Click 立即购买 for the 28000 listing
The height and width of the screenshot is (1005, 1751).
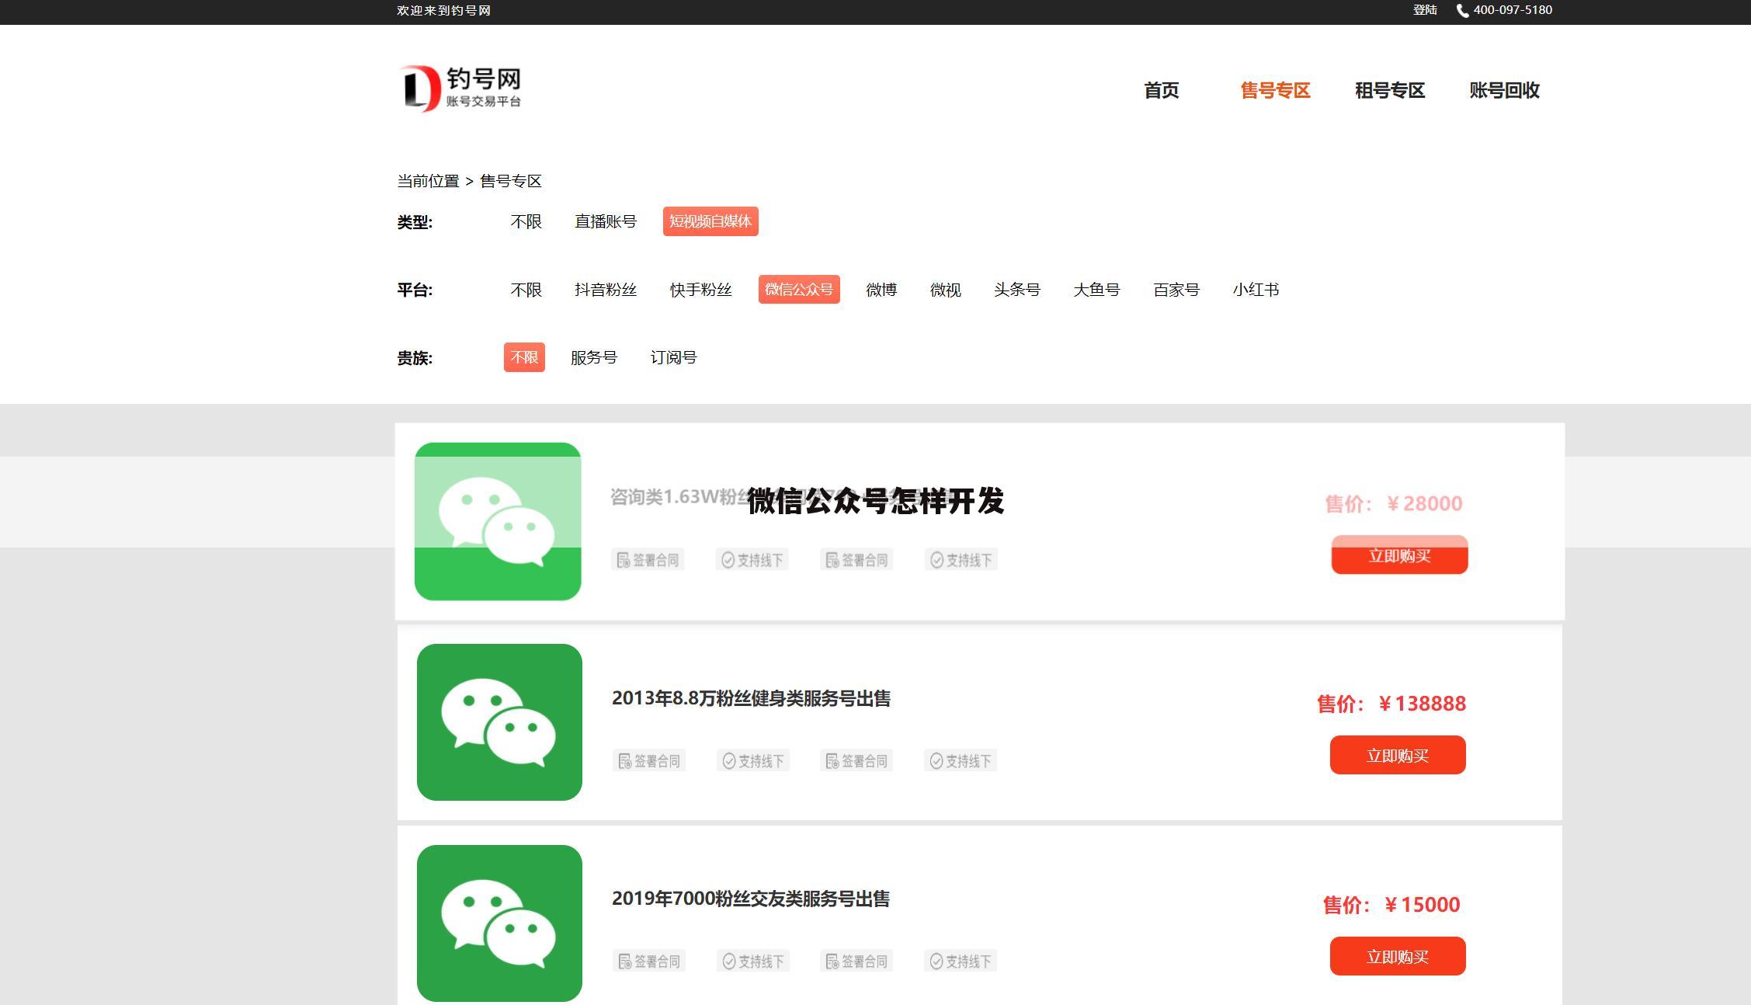tap(1399, 555)
